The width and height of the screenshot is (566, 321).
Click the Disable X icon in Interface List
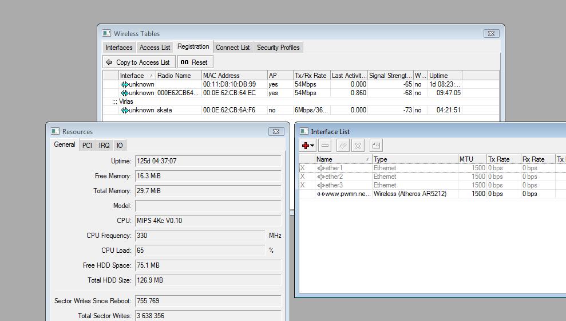(358, 146)
